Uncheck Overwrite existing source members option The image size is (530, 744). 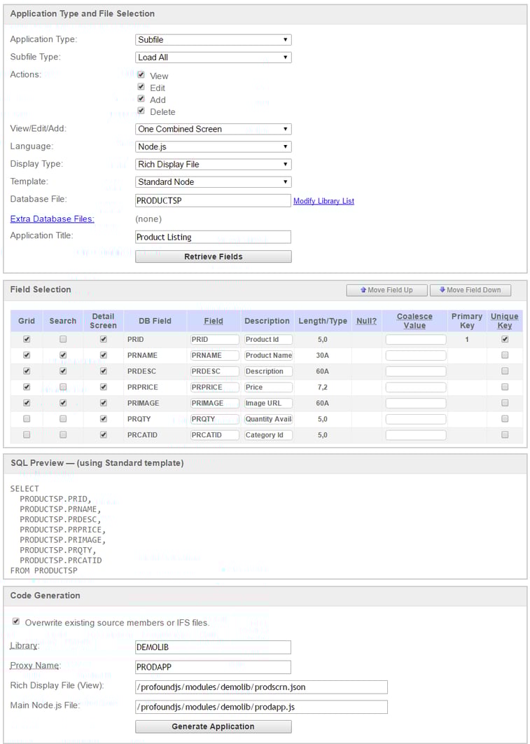(x=16, y=621)
